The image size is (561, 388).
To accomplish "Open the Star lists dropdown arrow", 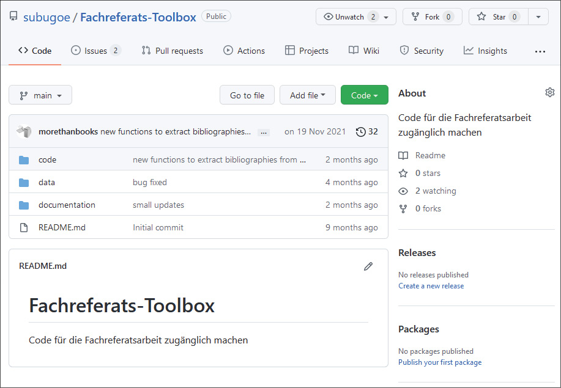I will point(538,17).
